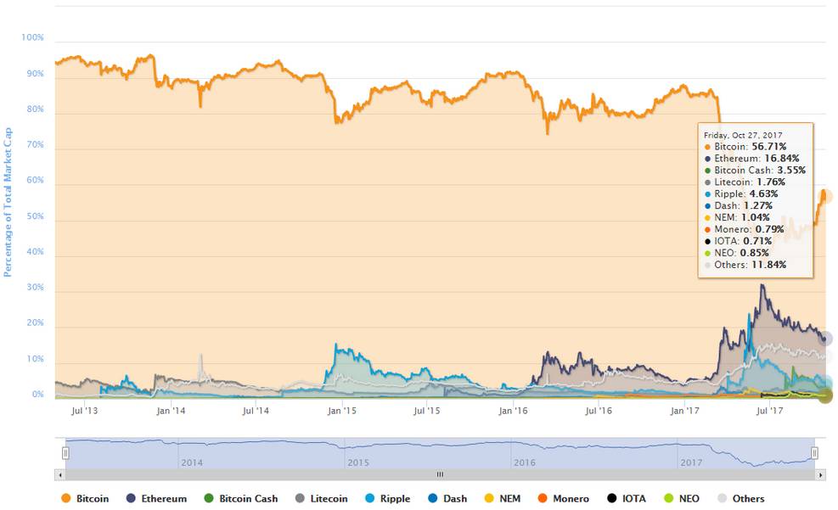Click the left range selector handle
838x510 pixels.
point(65,453)
